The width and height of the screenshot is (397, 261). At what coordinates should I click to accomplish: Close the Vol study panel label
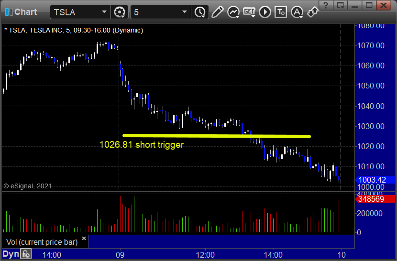(84, 238)
